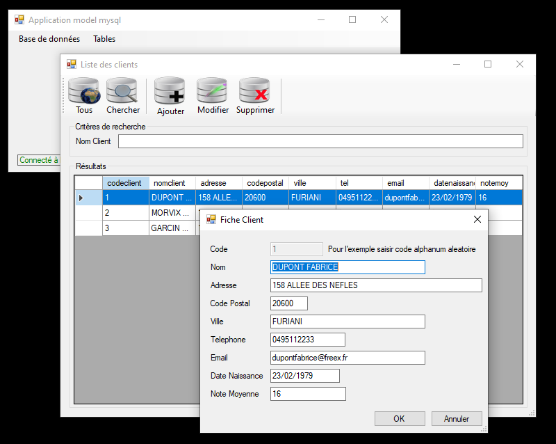Click into the Email field
The height and width of the screenshot is (444, 556).
tap(347, 358)
